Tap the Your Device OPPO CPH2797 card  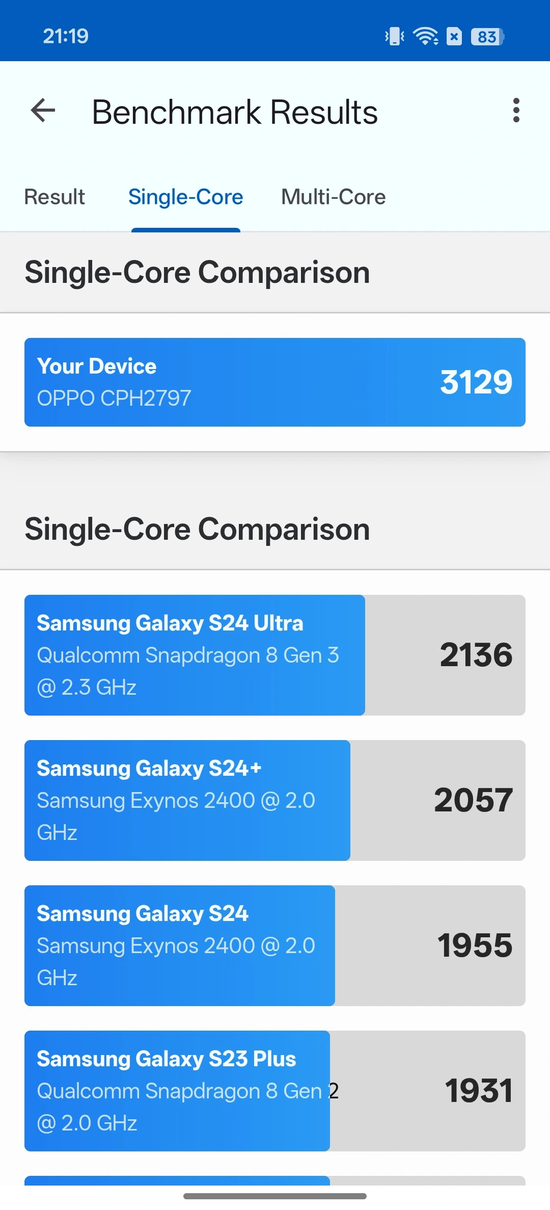204,382
